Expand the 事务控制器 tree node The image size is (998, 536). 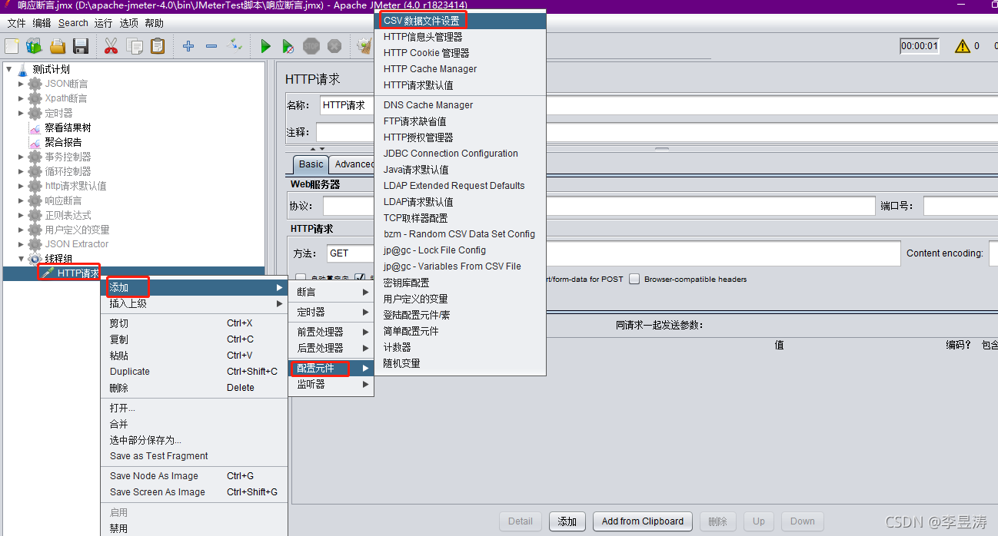pyautogui.click(x=22, y=157)
